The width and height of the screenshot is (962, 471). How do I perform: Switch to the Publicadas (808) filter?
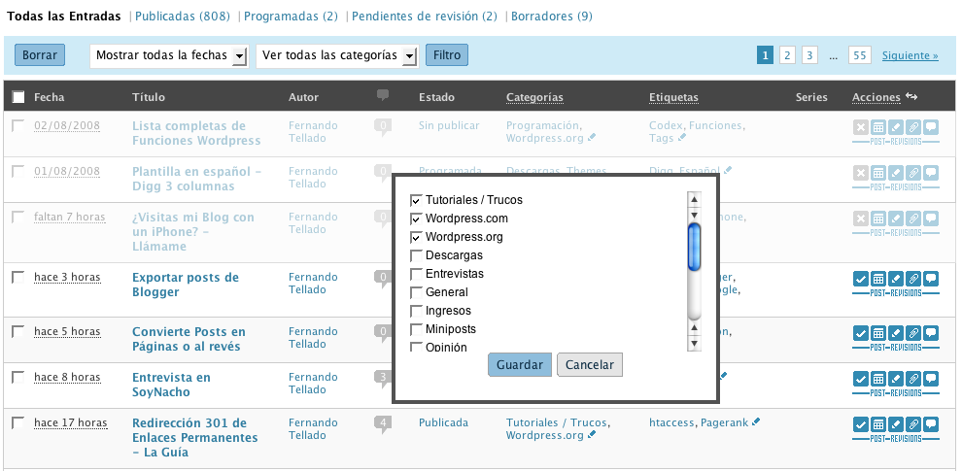[x=183, y=17]
